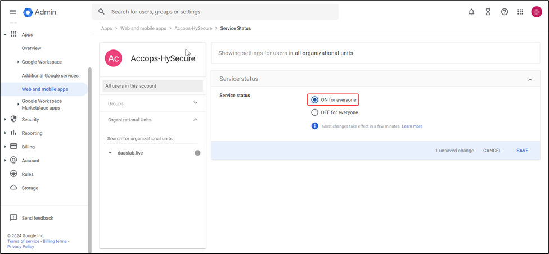Click the info icon under service status
The image size is (549, 254).
point(315,126)
